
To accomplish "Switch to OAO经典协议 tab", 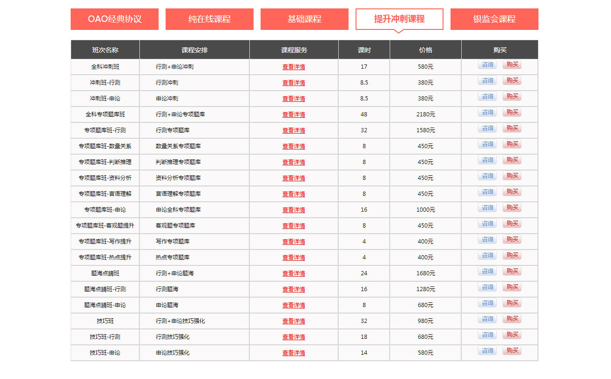I will point(115,19).
